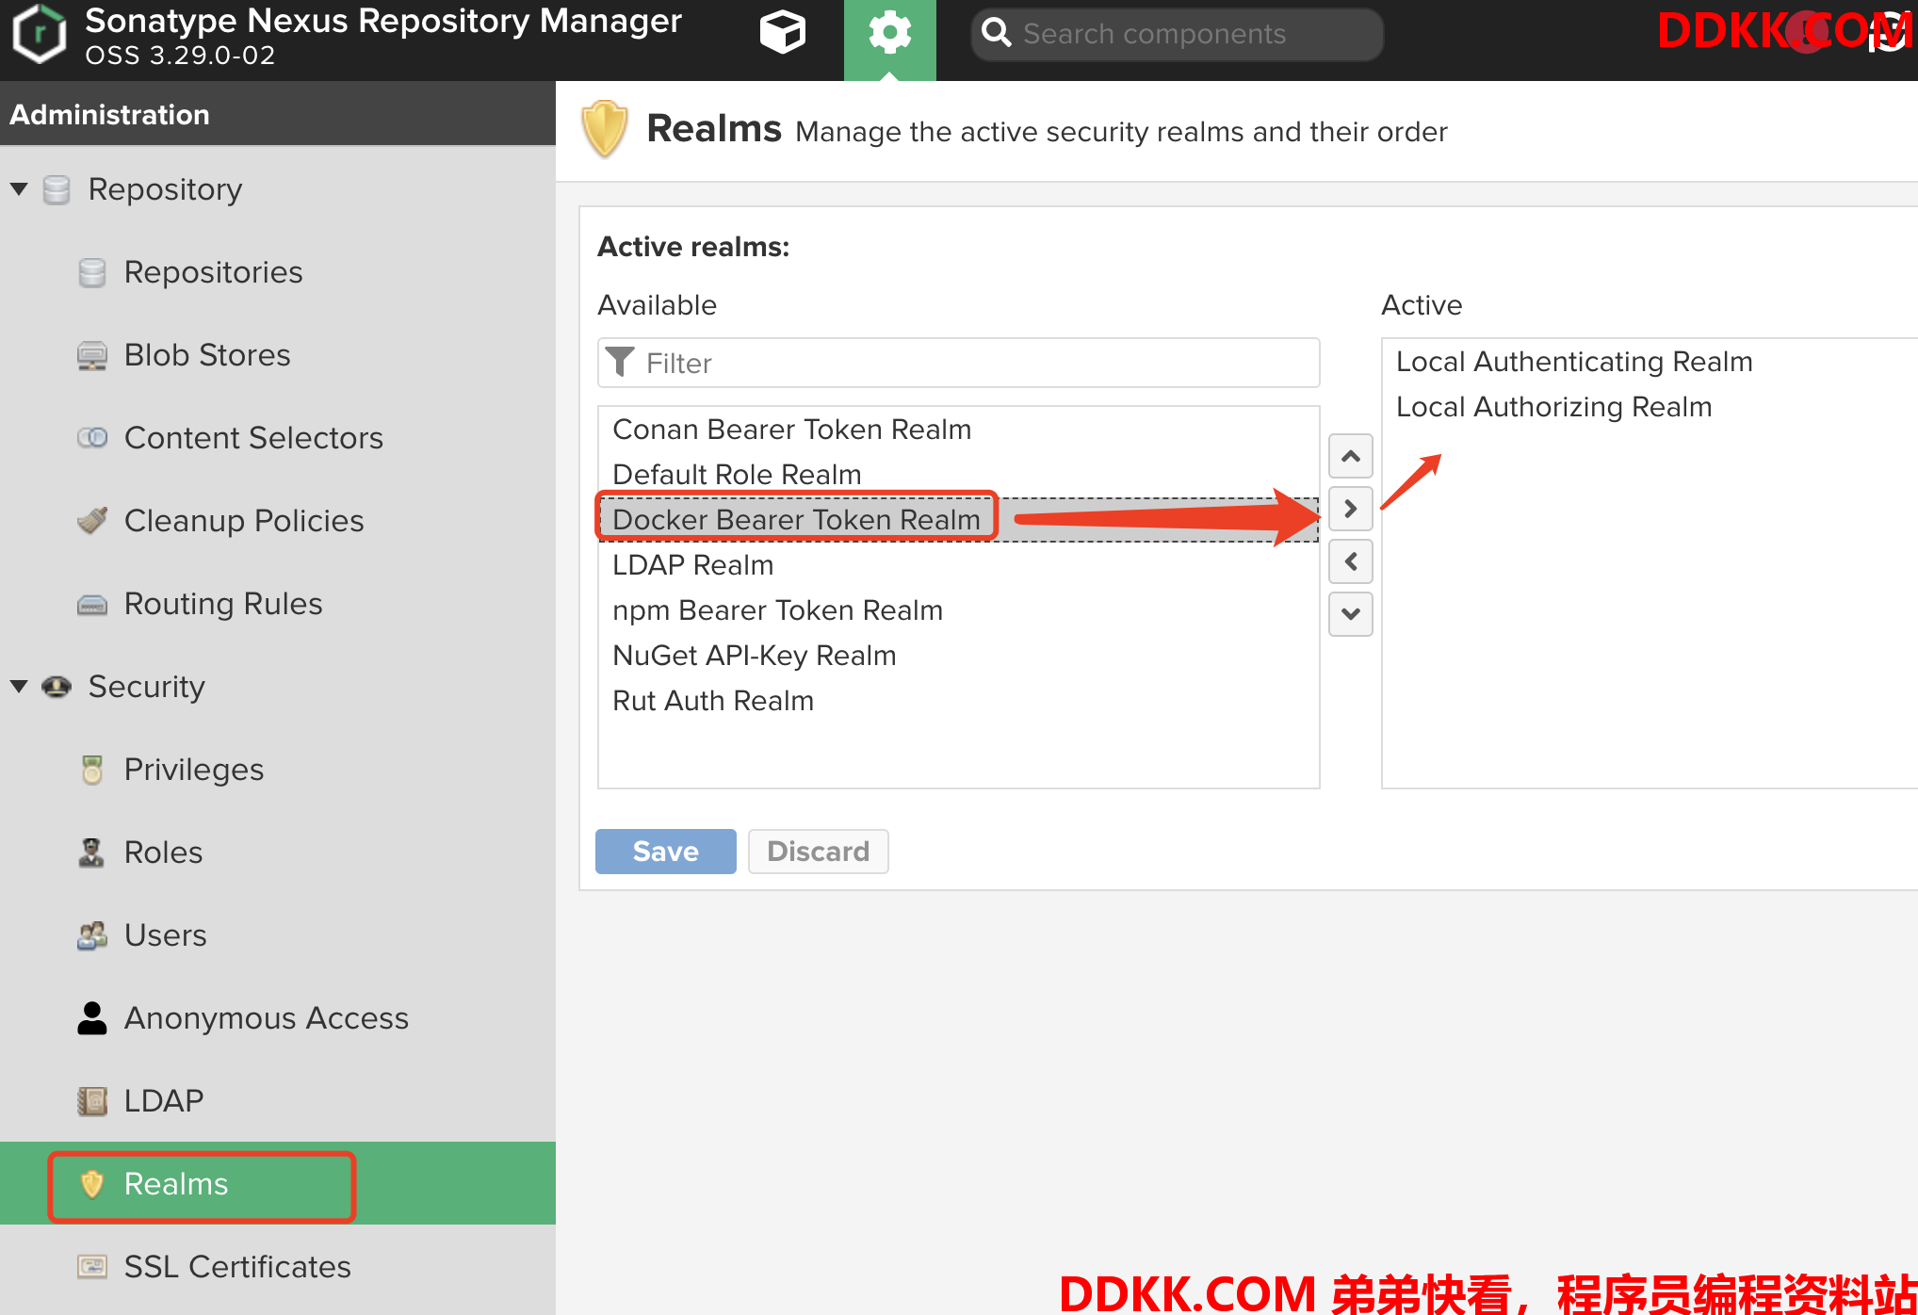Open Content Selectors in the sidebar
The image size is (1918, 1315).
278,438
